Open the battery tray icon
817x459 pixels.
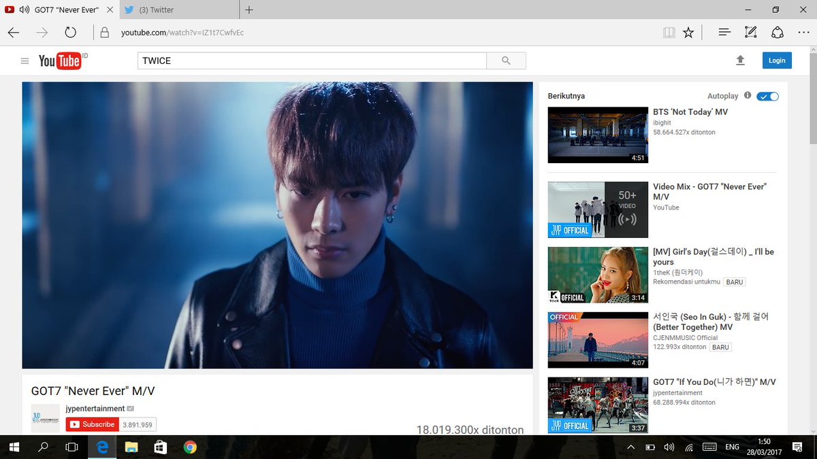click(650, 447)
